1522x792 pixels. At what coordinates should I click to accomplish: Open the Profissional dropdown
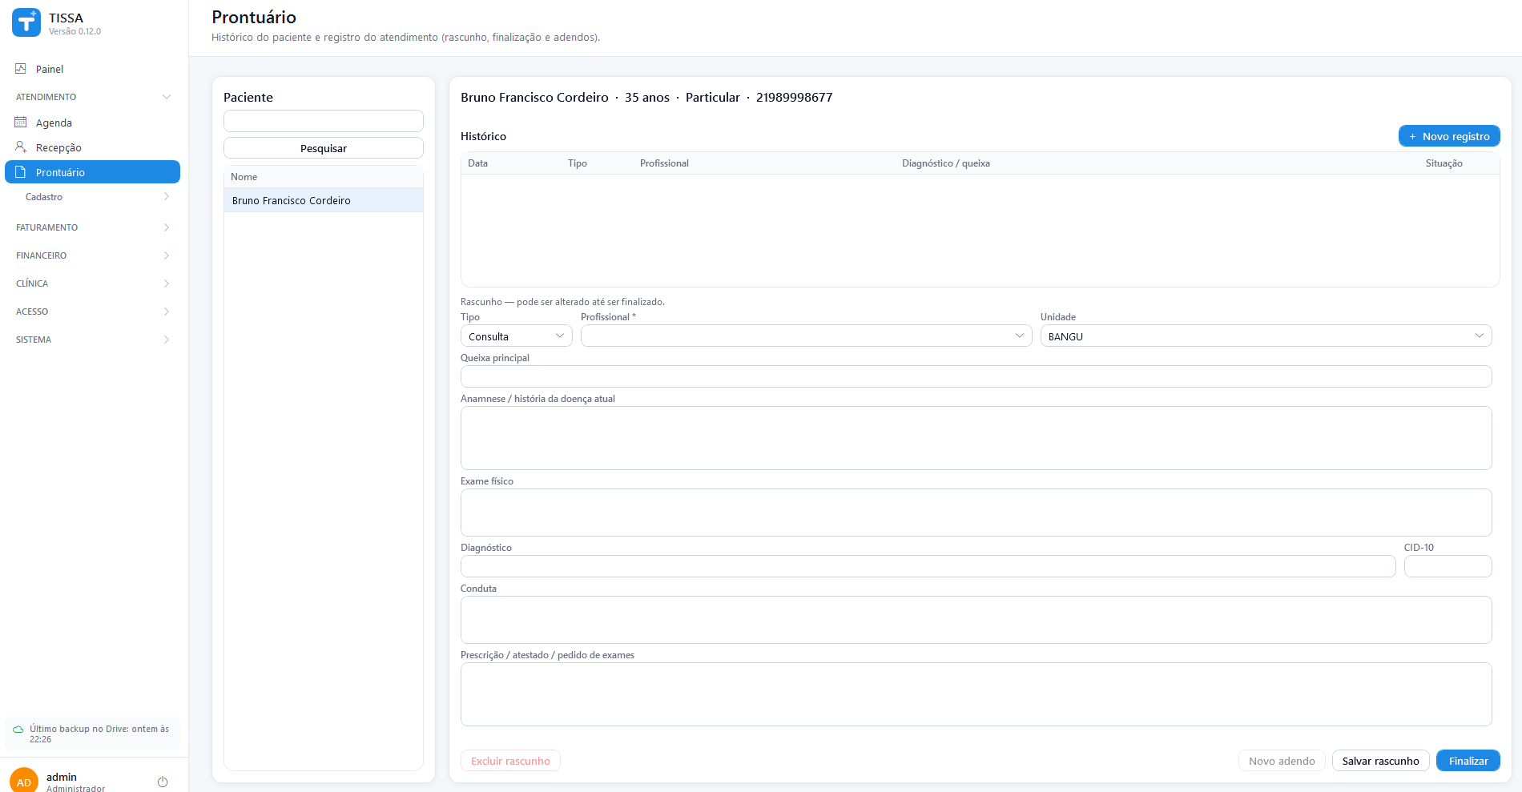click(x=806, y=336)
